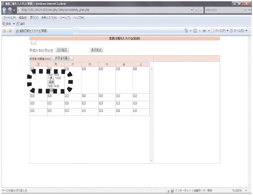Click the 表示形式 button
253x195 pixels.
(96, 50)
